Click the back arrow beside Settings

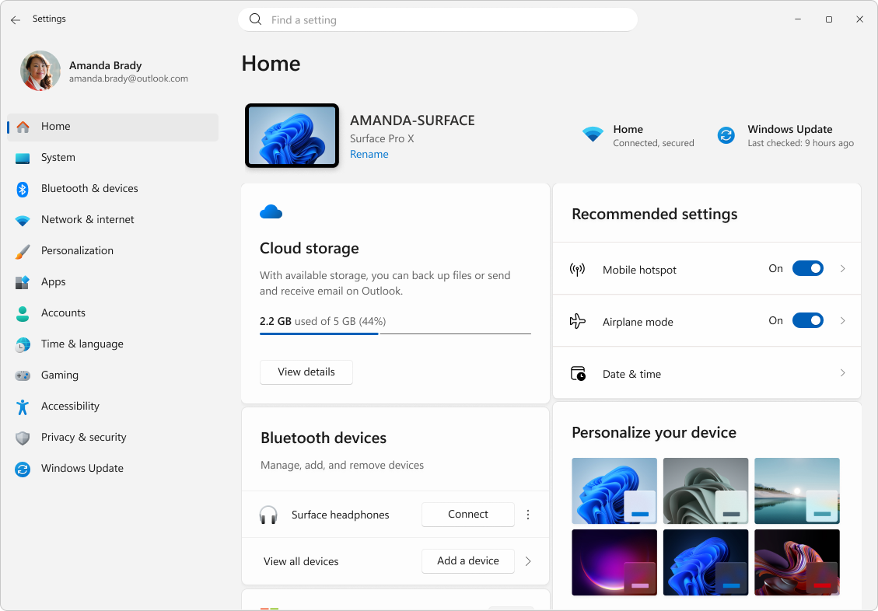(16, 19)
